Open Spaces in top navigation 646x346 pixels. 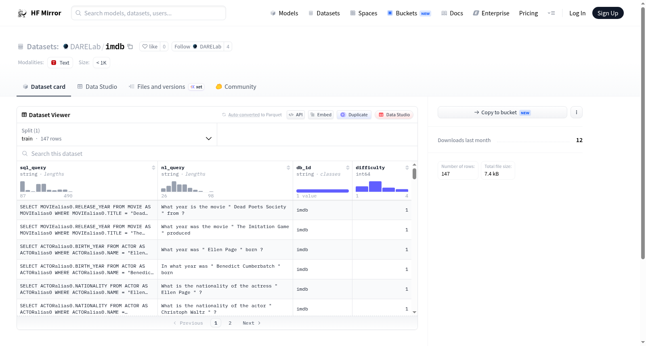(363, 13)
